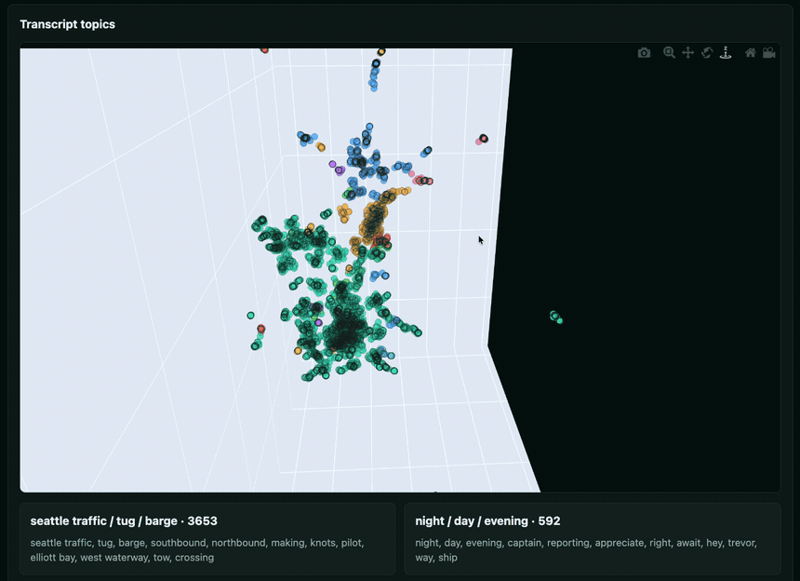Click the dense orange point cluster in scatter
This screenshot has width=800, height=581.
[x=374, y=221]
